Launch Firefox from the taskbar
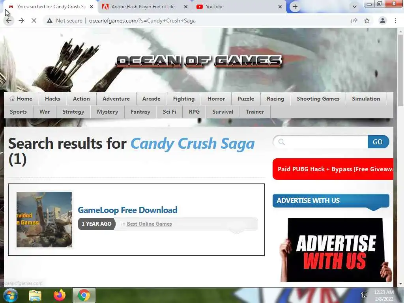 pyautogui.click(x=60, y=296)
